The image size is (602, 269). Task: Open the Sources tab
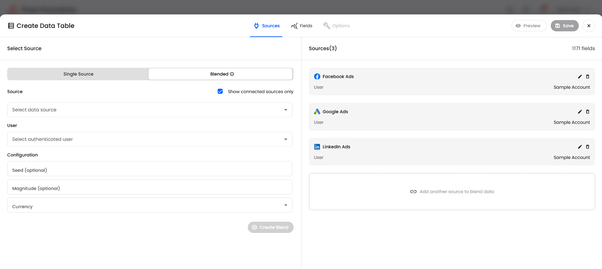(x=266, y=26)
